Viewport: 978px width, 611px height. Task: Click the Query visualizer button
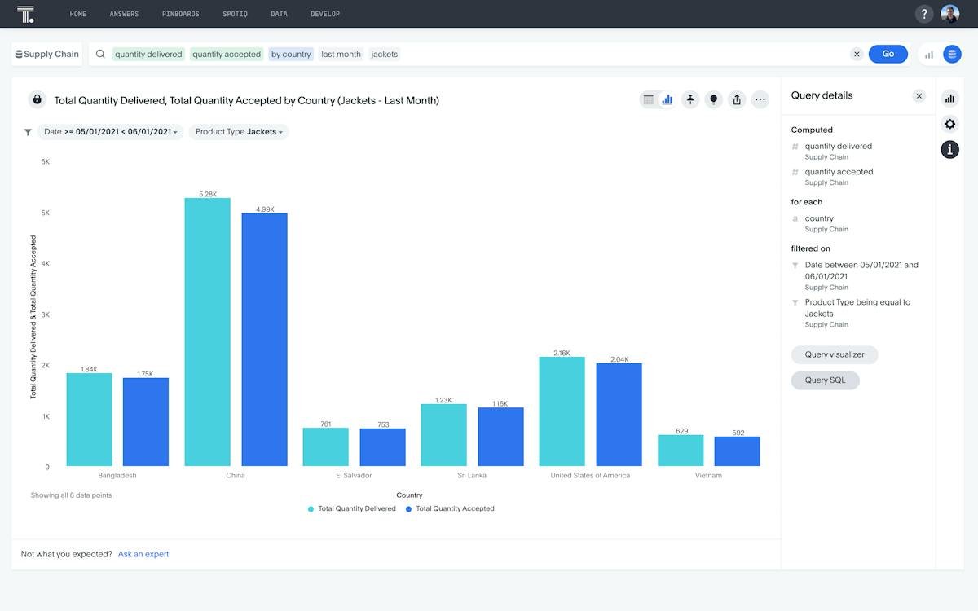835,354
